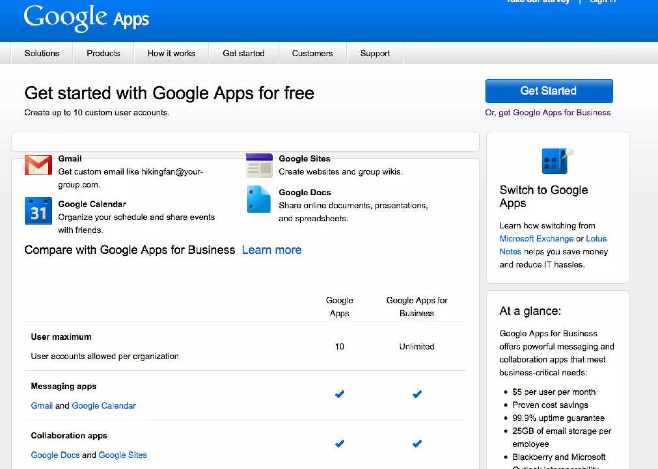The image size is (658, 469).
Task: Click the 'Google Apps for Business' column header
Action: point(417,307)
